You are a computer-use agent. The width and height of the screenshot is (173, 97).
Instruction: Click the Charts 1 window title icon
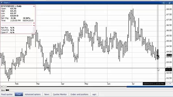[x=2, y=3]
